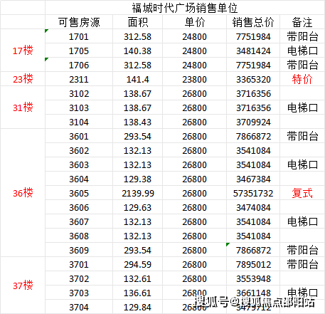Click the green triangle on 7866872 cell for 3609
This screenshot has height=314, width=325.
coord(228,244)
